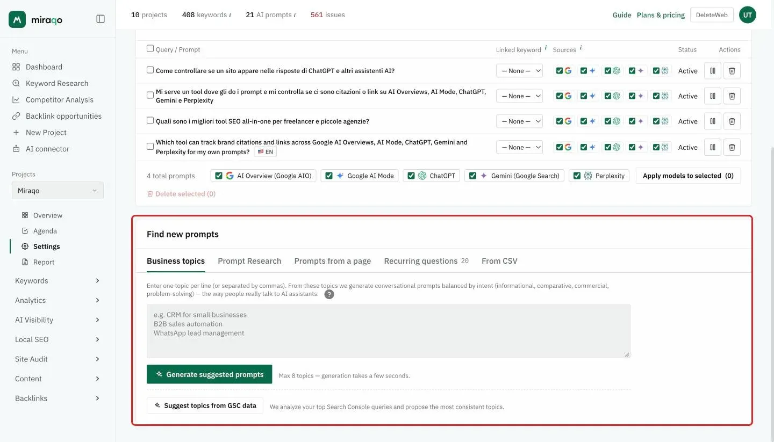The height and width of the screenshot is (442, 774).
Task: Pause the 'Come controllare se un sito' prompt
Action: tap(712, 71)
